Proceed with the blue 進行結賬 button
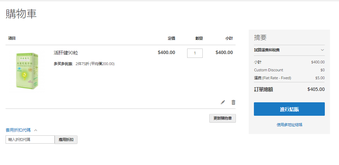 (x=289, y=109)
